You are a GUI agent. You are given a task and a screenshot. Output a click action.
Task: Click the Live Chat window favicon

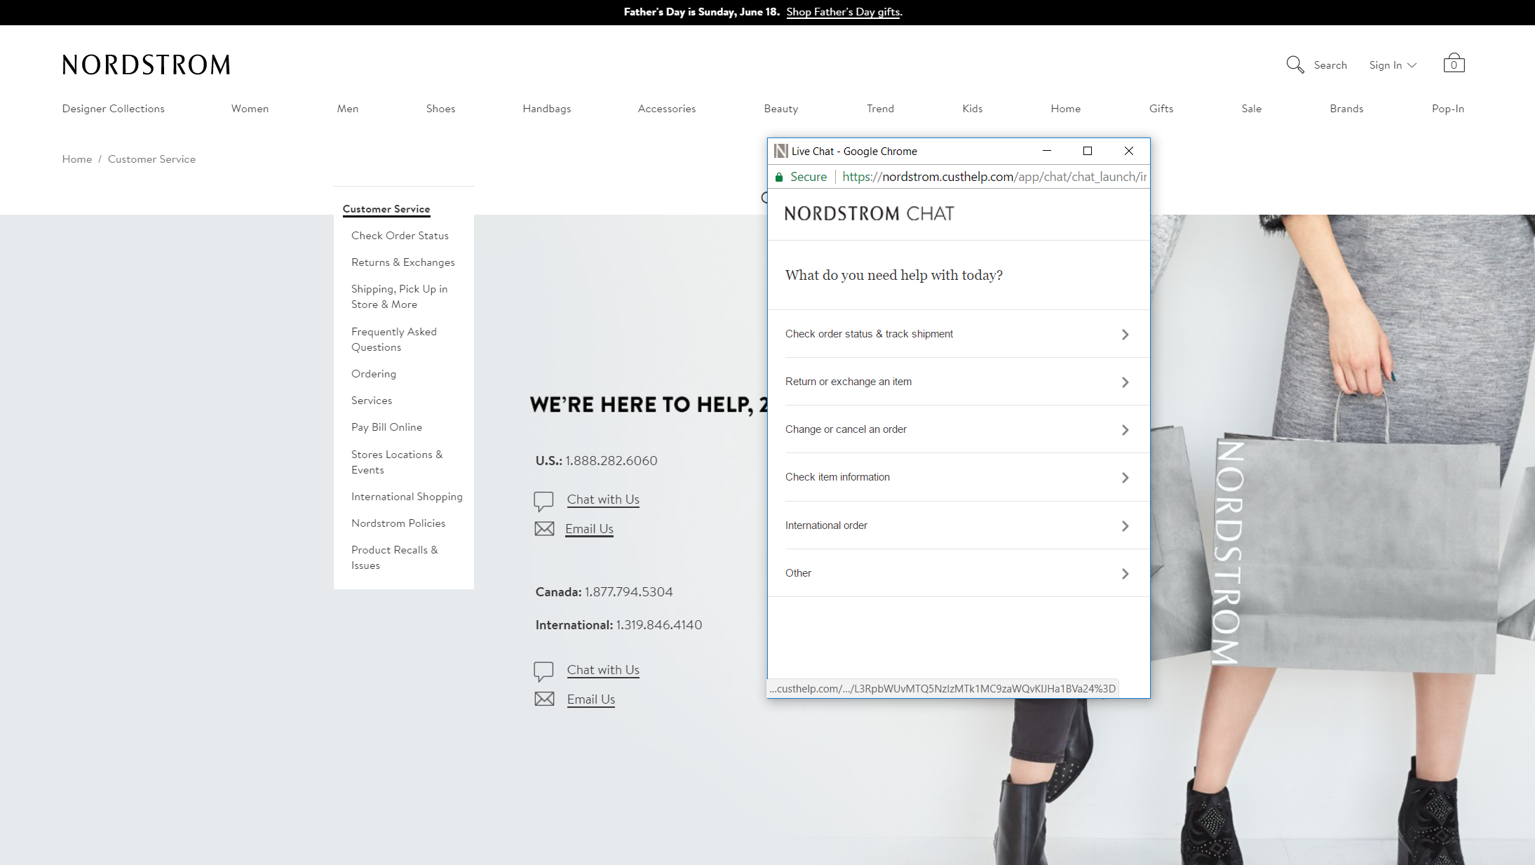780,151
